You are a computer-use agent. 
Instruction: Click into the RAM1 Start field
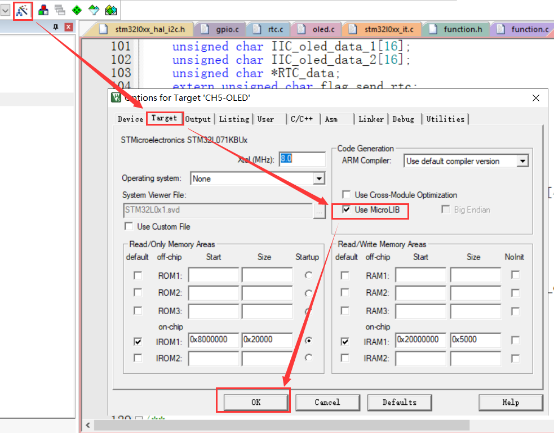click(x=420, y=275)
